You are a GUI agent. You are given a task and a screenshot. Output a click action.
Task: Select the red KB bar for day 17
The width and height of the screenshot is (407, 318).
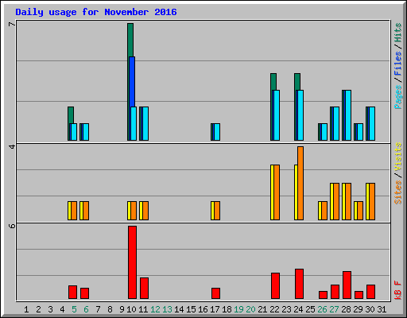click(x=215, y=293)
